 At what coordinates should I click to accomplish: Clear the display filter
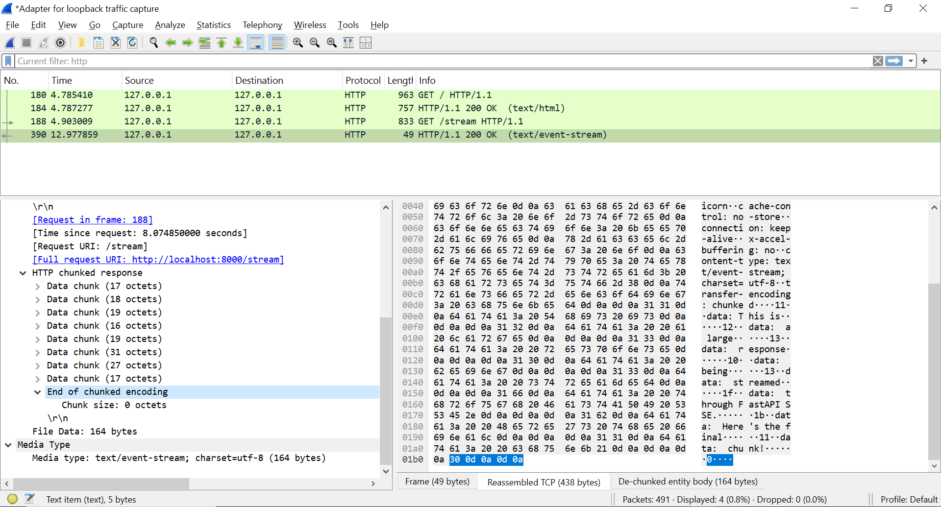coord(878,61)
